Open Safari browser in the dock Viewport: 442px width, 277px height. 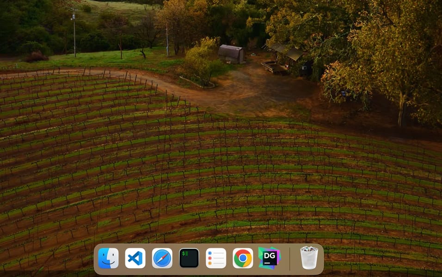[x=162, y=258]
